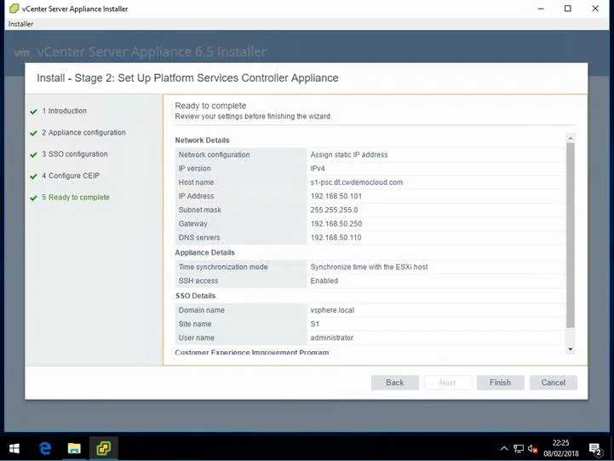Click the Site name value S1
The width and height of the screenshot is (614, 461).
point(315,324)
